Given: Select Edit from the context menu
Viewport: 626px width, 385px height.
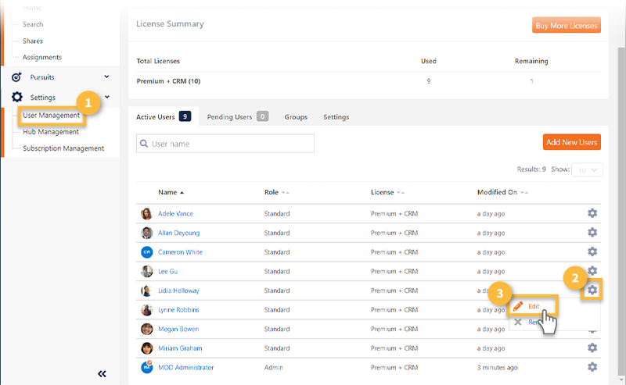Looking at the screenshot, I should coord(532,306).
